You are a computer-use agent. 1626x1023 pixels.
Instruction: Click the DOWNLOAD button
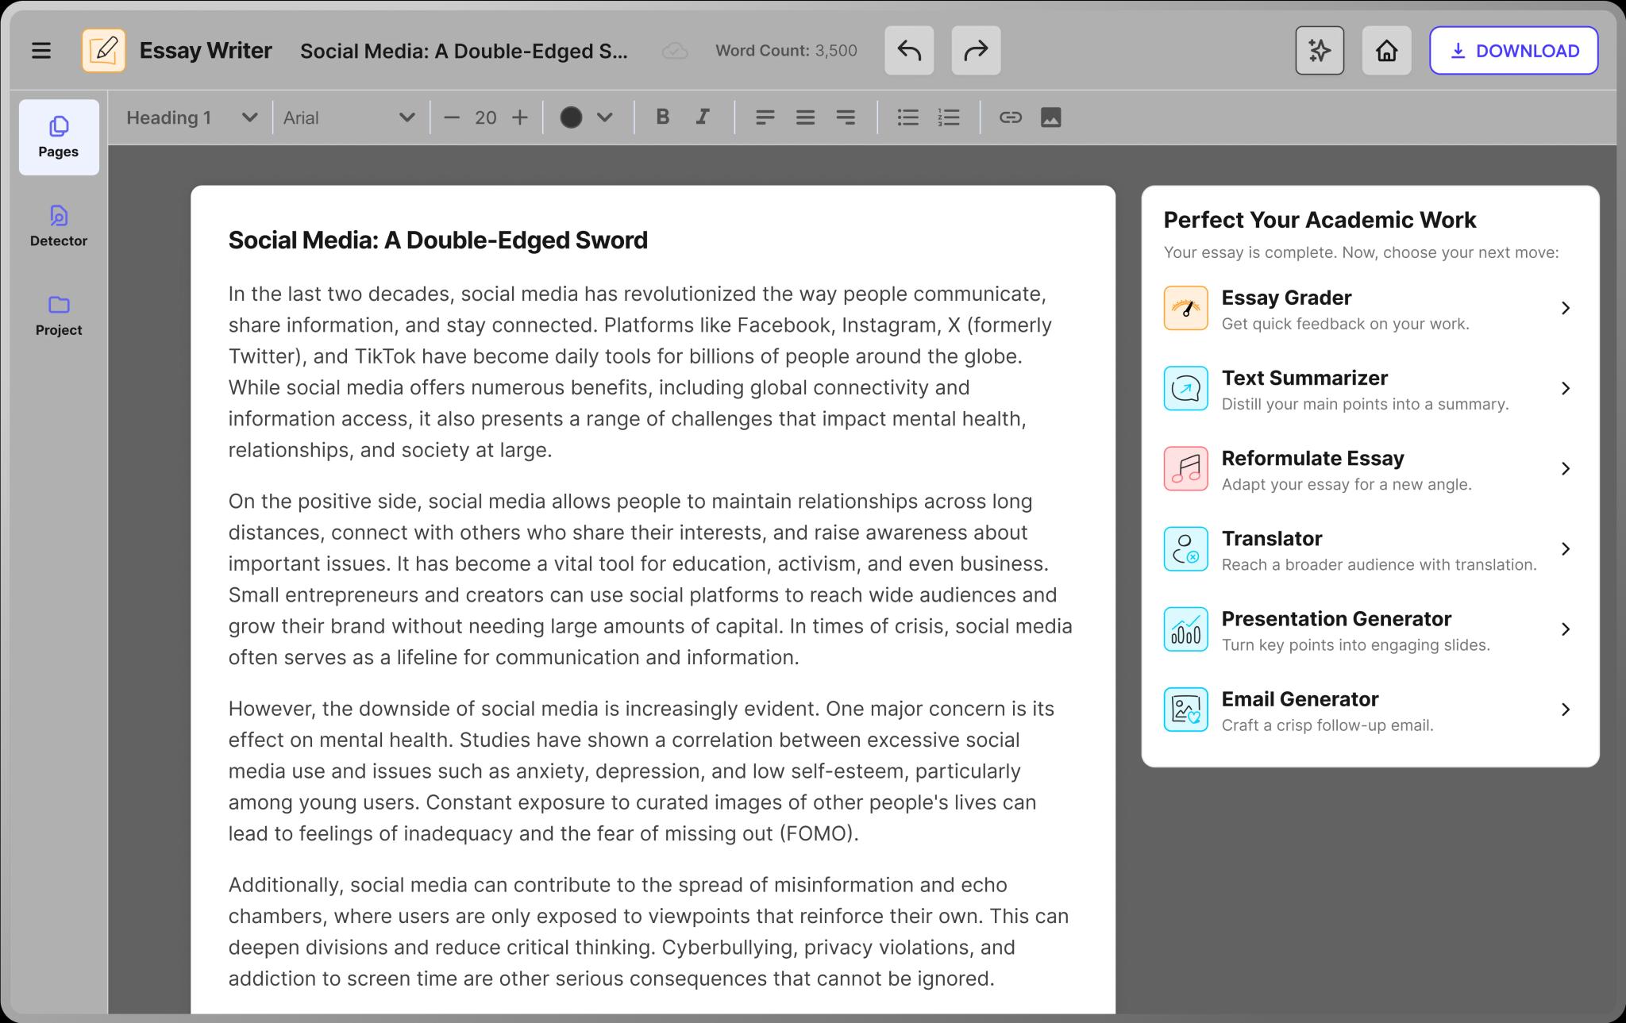(x=1513, y=51)
